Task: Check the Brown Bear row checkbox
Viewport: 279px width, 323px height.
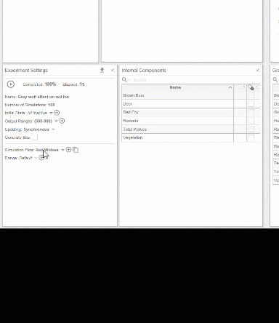Action: coord(251,95)
